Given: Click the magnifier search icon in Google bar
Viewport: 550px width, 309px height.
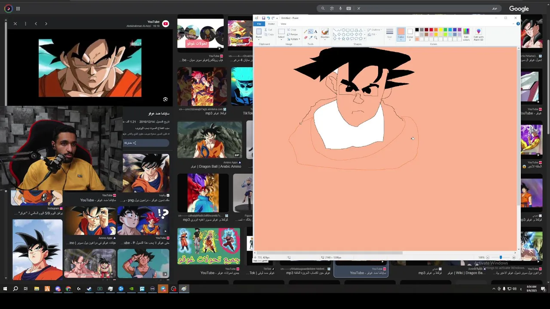Looking at the screenshot, I should pos(323,9).
